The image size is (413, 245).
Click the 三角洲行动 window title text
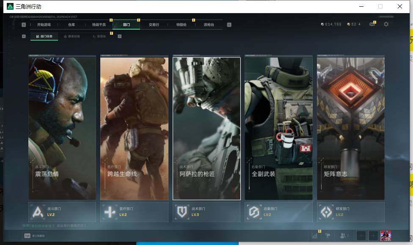28,7
